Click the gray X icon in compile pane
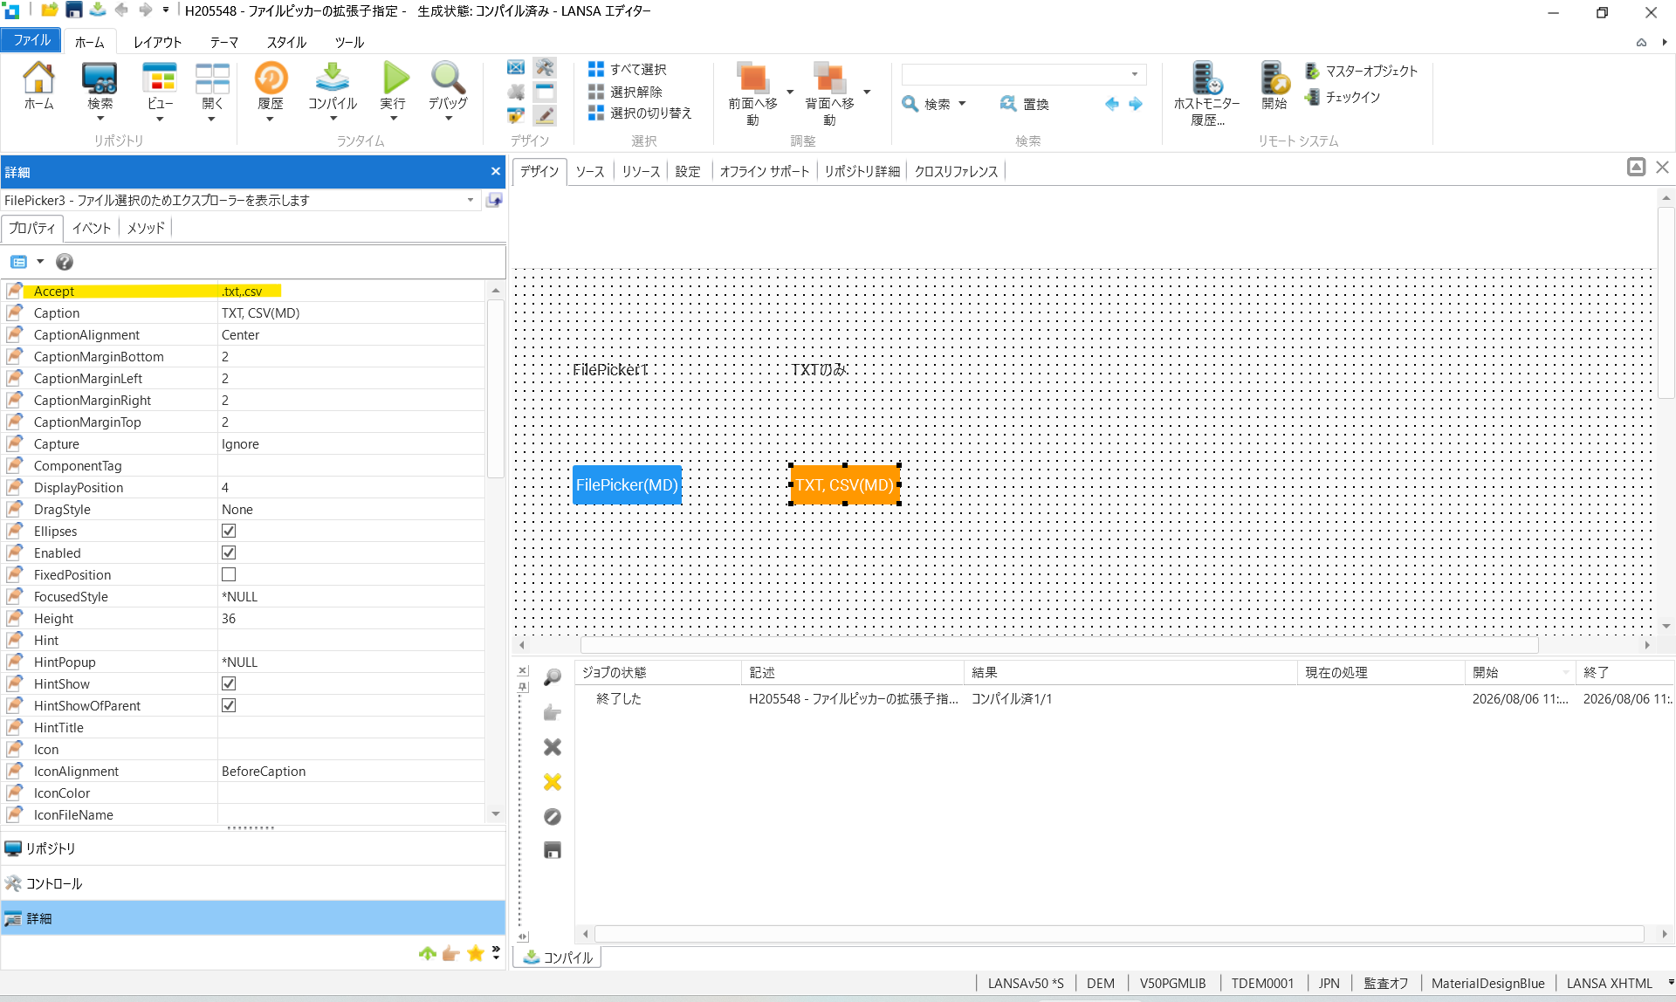 [x=552, y=747]
